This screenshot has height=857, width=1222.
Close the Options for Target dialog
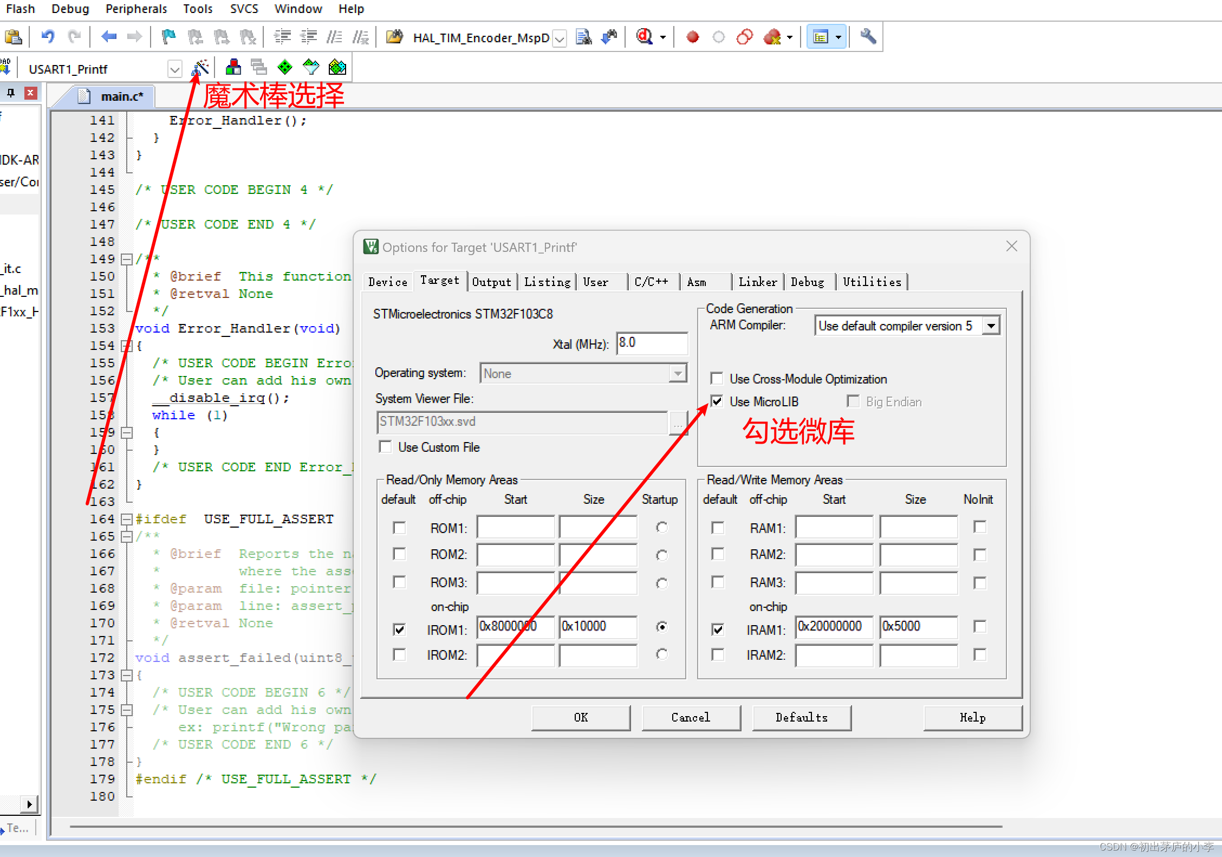1011,246
